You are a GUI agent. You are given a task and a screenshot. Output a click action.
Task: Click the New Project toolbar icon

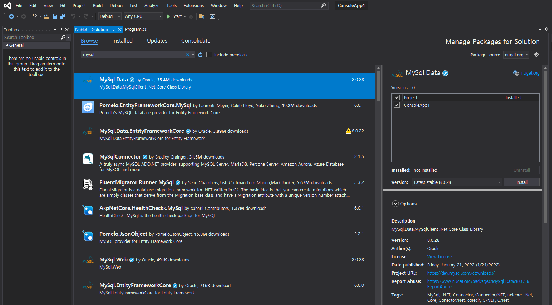coord(34,16)
